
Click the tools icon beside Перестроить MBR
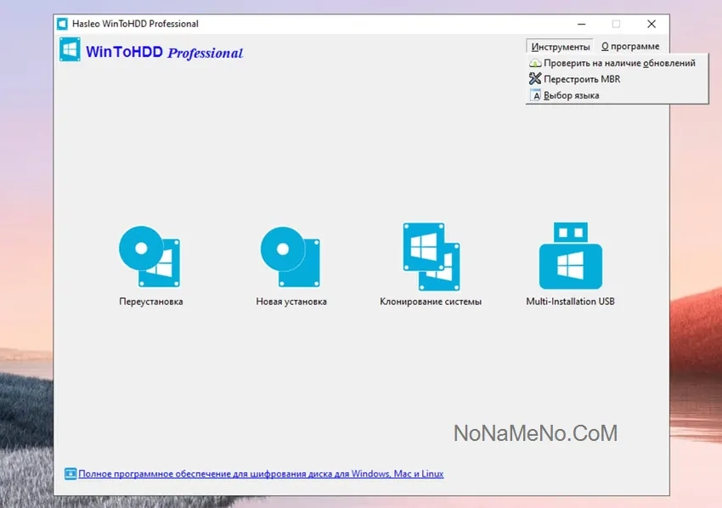point(535,79)
